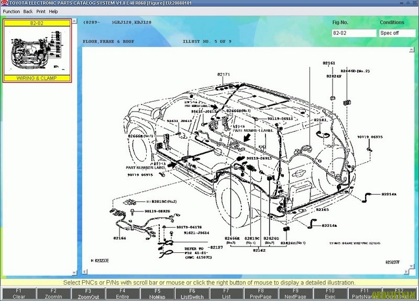Click the illustration scroll-up arrow
The image size is (419, 301).
pyautogui.click(x=411, y=50)
